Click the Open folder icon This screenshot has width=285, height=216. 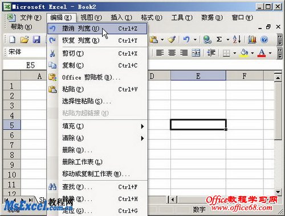pyautogui.click(x=25, y=40)
